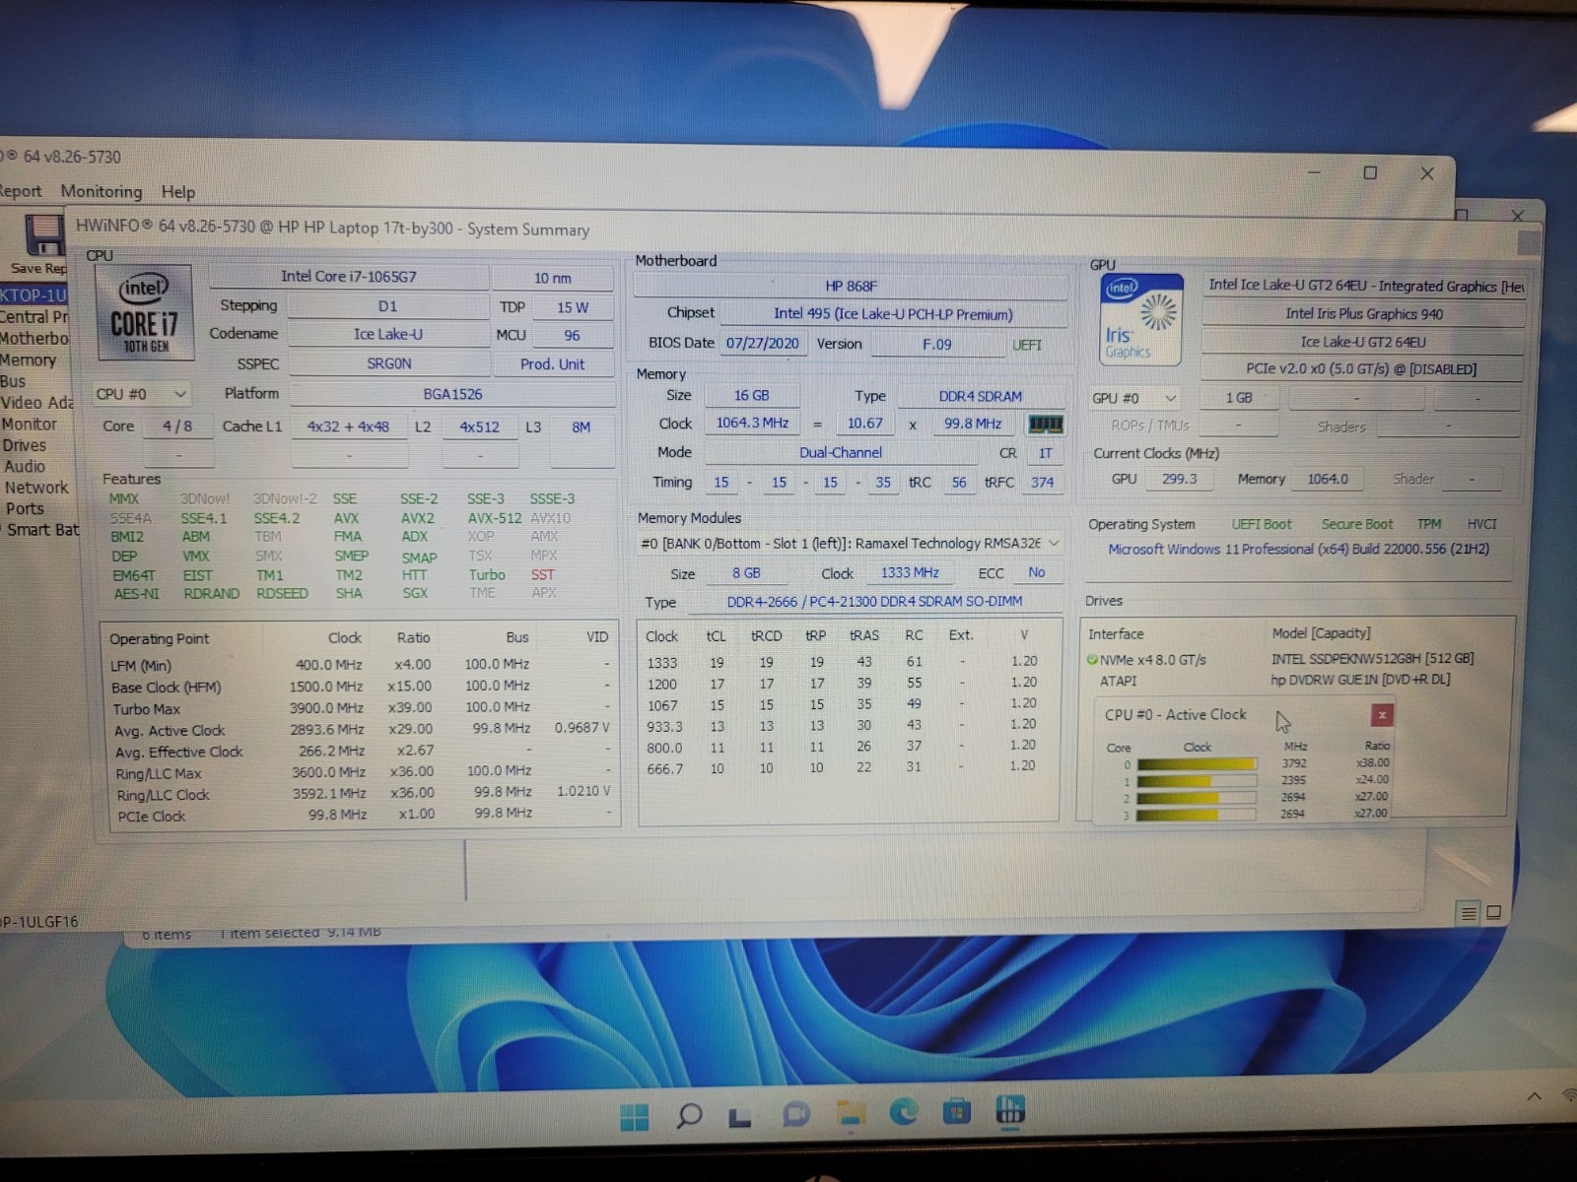The height and width of the screenshot is (1182, 1577).
Task: Click the AVX-512 feature label
Action: (x=495, y=518)
